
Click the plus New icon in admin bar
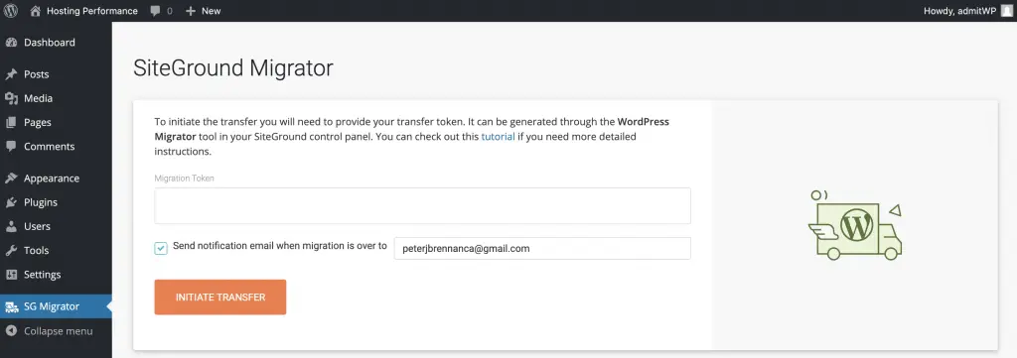tap(190, 10)
